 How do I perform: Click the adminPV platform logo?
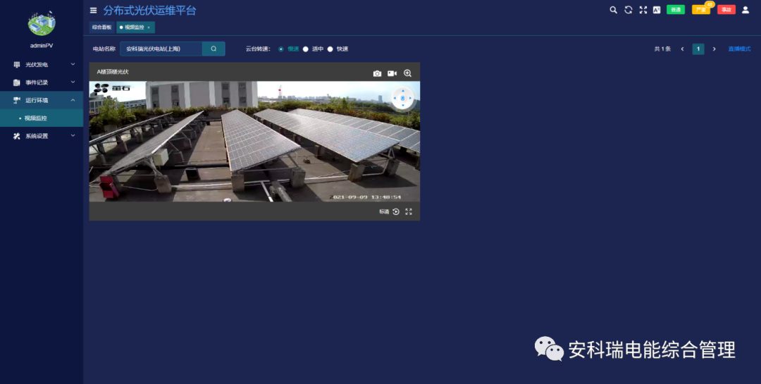coord(42,23)
